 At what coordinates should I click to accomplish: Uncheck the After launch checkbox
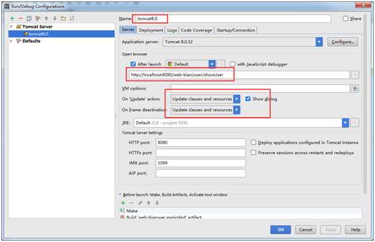[x=133, y=64]
